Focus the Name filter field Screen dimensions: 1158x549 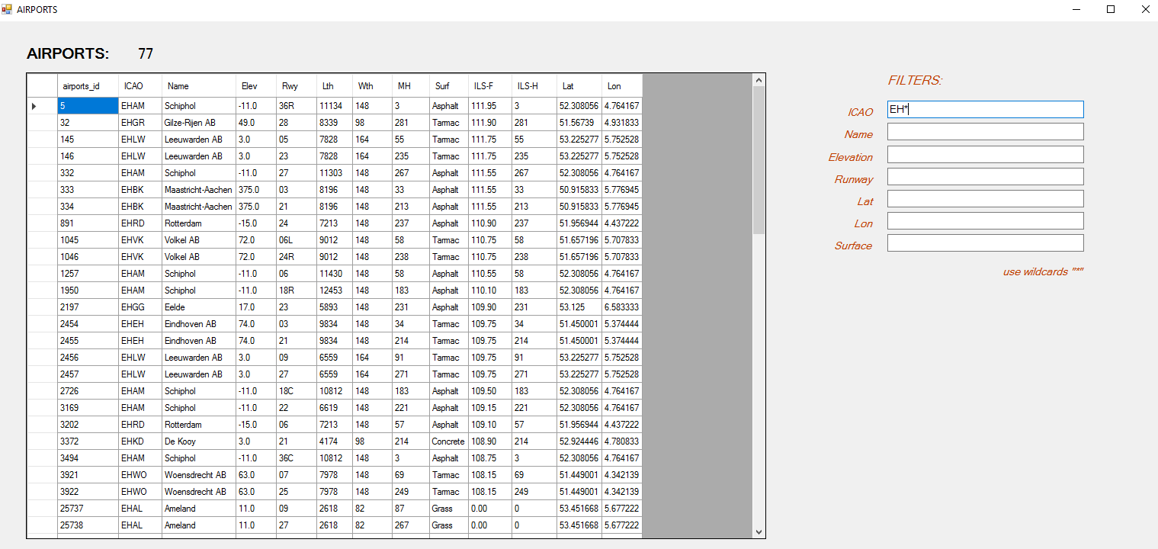click(985, 132)
